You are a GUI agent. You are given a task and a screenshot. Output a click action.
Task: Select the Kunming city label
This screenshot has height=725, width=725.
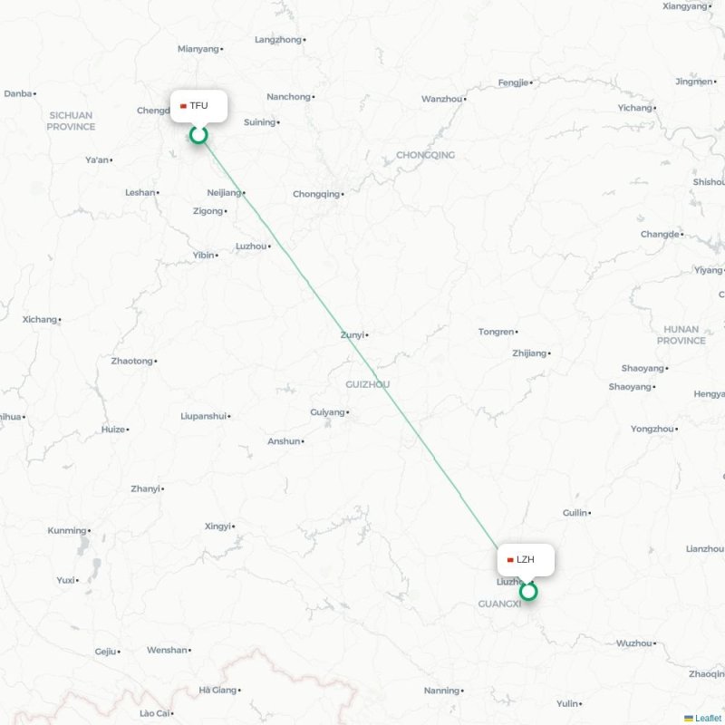[x=67, y=531]
